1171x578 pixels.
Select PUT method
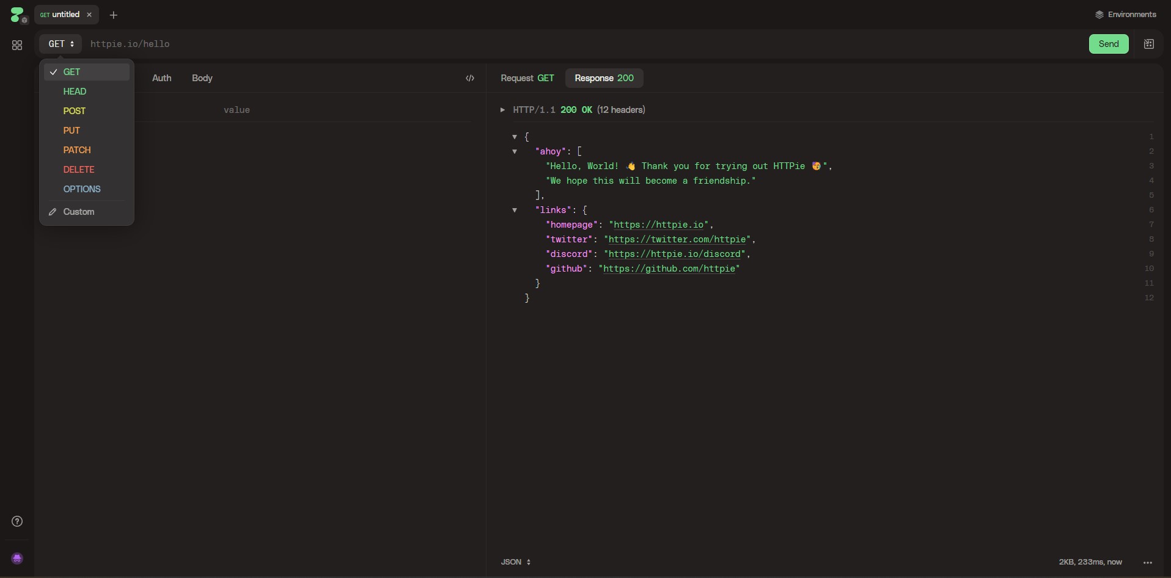point(87,131)
